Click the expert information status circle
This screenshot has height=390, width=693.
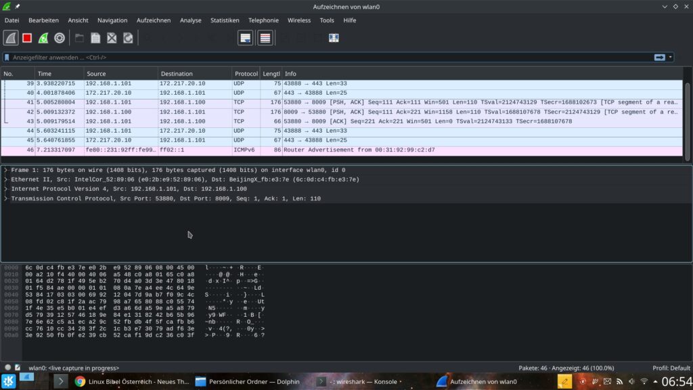coord(7,368)
